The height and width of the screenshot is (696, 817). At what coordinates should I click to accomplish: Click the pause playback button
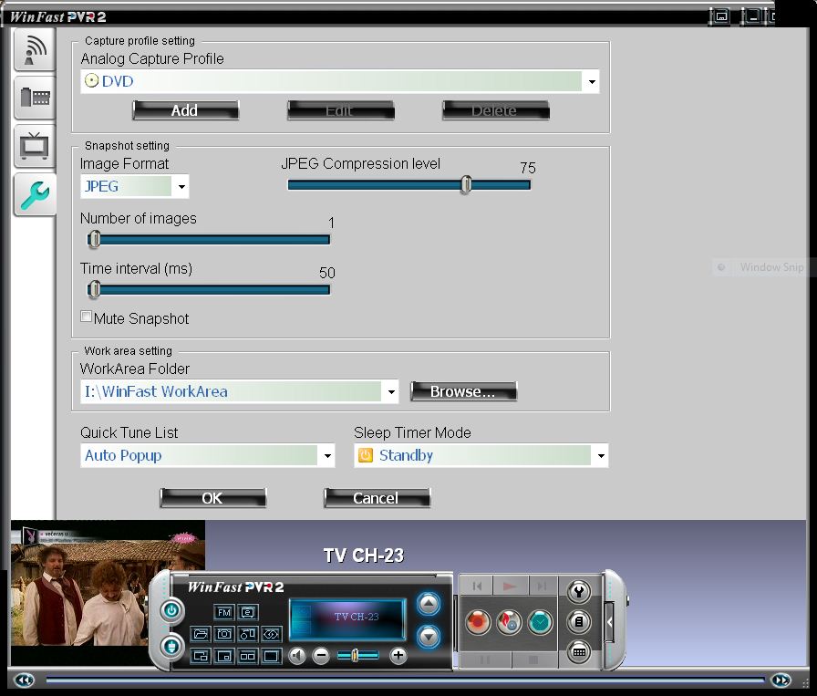(x=485, y=660)
